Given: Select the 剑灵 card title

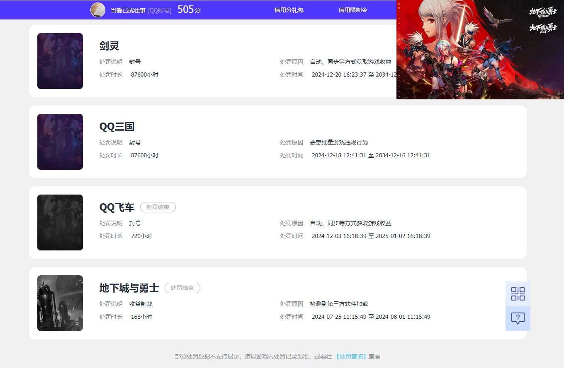Looking at the screenshot, I should (109, 46).
